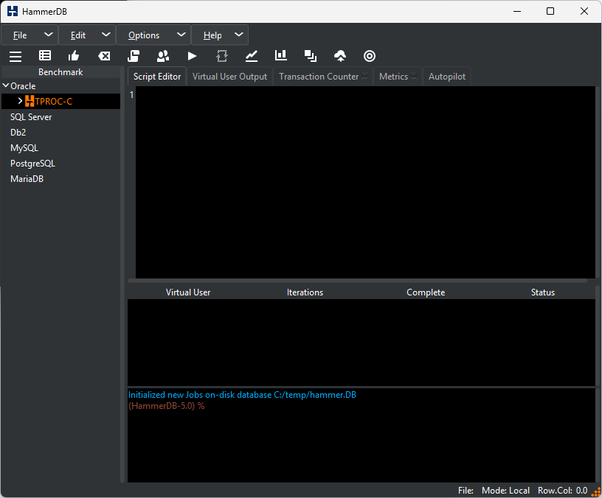This screenshot has width=602, height=498.
Task: Click the create virtual users icon
Action: [x=163, y=56]
